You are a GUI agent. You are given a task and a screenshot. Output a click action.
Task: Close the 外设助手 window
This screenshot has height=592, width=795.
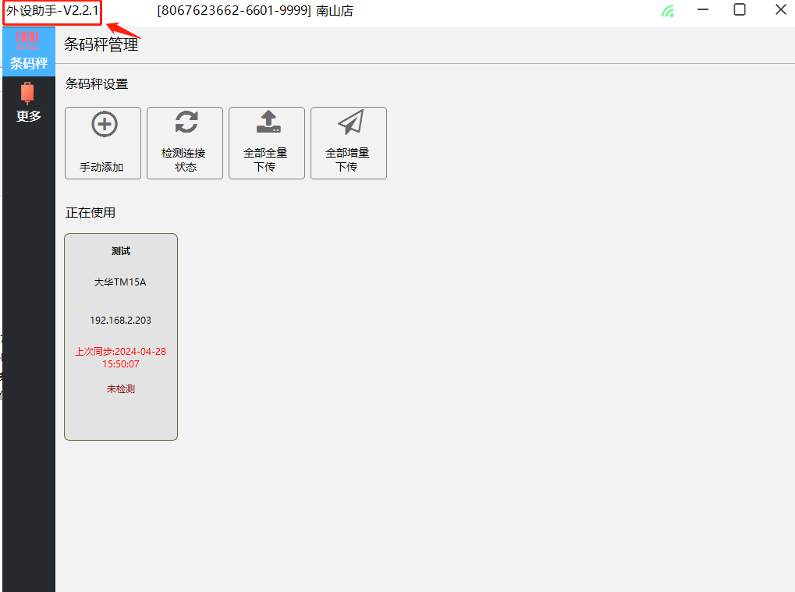point(781,9)
